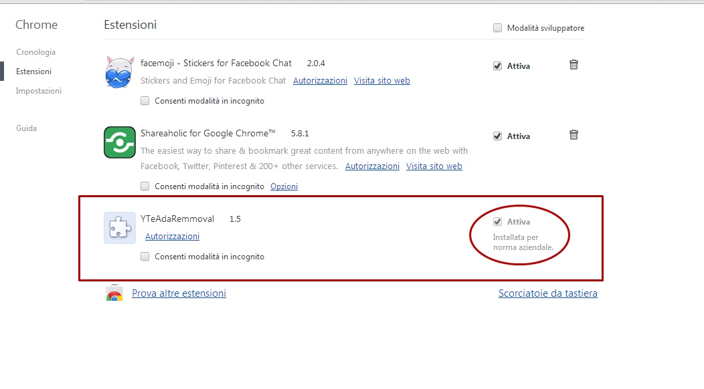Allow incognito mode for Shareaholic
This screenshot has height=389, width=704.
[145, 186]
